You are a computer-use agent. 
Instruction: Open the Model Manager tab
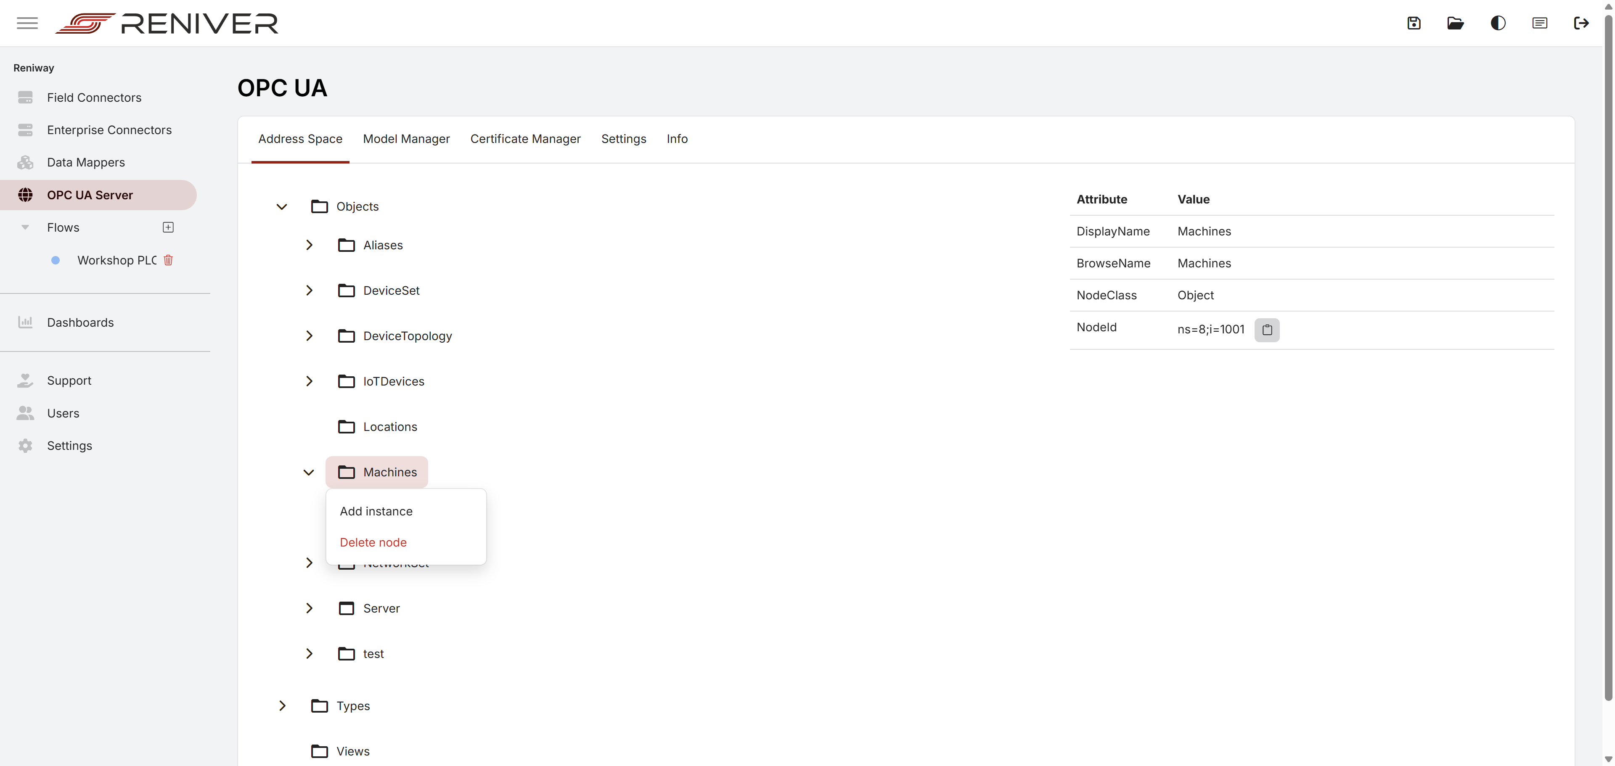405,139
